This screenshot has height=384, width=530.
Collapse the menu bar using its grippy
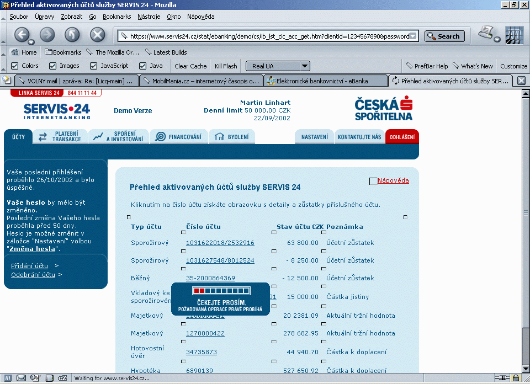3,17
